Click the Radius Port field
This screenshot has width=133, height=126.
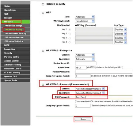(81, 68)
